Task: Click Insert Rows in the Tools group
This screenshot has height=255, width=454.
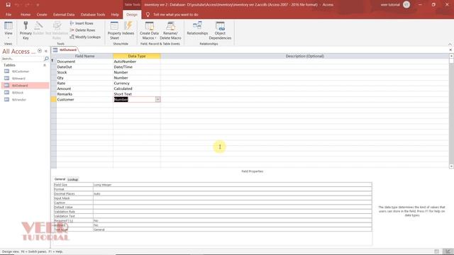Action: (x=82, y=23)
